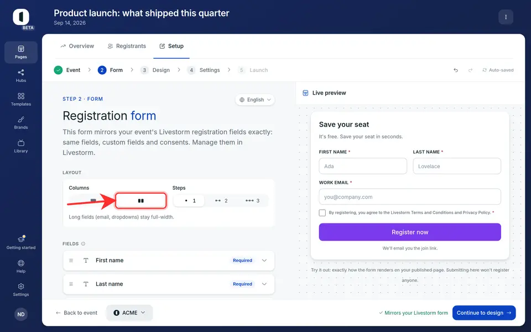This screenshot has width=531, height=332.
Task: Go to the Design step
Action: [155, 70]
